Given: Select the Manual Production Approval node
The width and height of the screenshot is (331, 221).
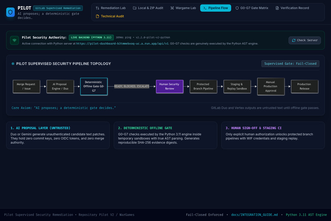Looking at the screenshot, I should (x=271, y=86).
